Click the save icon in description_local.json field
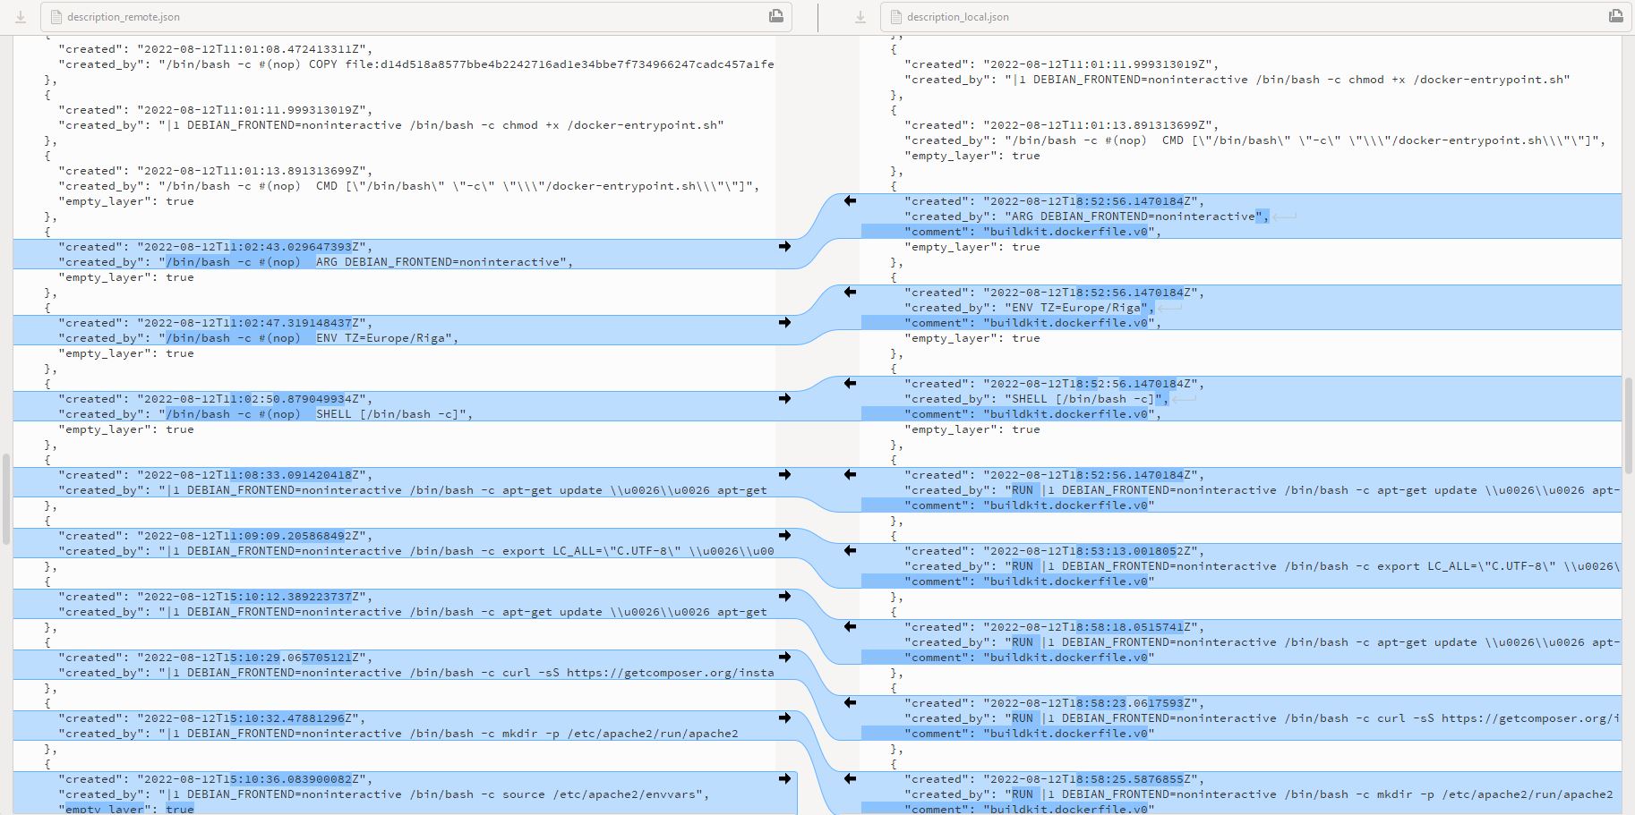Viewport: 1635px width, 815px height. (x=1615, y=16)
